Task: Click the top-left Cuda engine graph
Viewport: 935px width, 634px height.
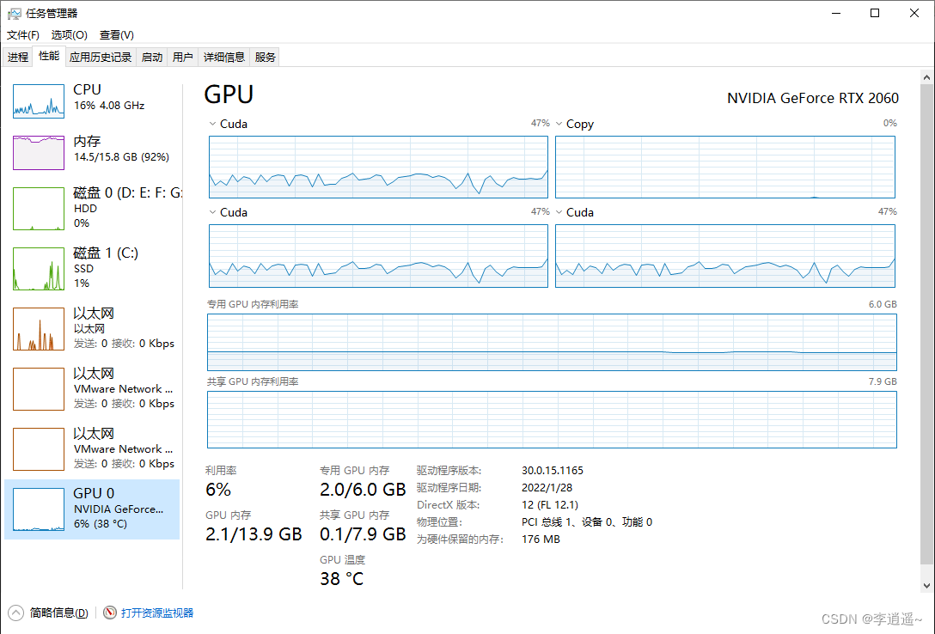Action: 378,167
